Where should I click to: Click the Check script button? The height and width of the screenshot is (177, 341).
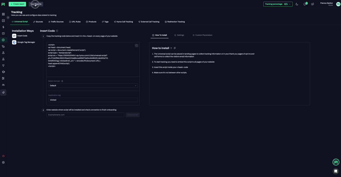[132, 115]
